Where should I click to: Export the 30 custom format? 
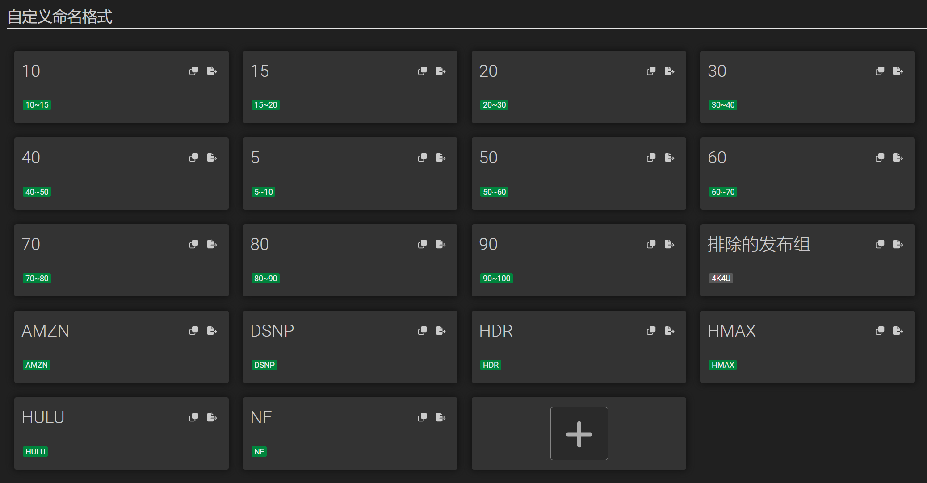pos(898,71)
